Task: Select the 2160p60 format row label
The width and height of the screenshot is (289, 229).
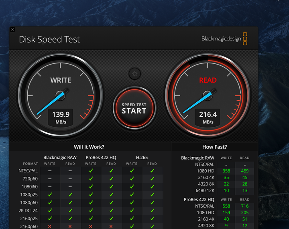Action: coord(29,227)
